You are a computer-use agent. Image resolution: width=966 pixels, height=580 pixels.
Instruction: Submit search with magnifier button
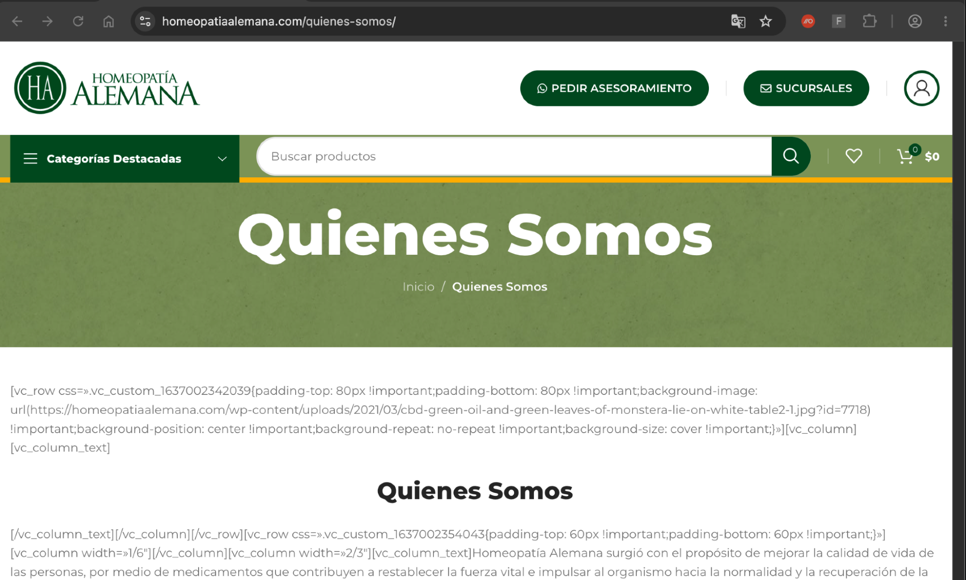[x=791, y=156]
